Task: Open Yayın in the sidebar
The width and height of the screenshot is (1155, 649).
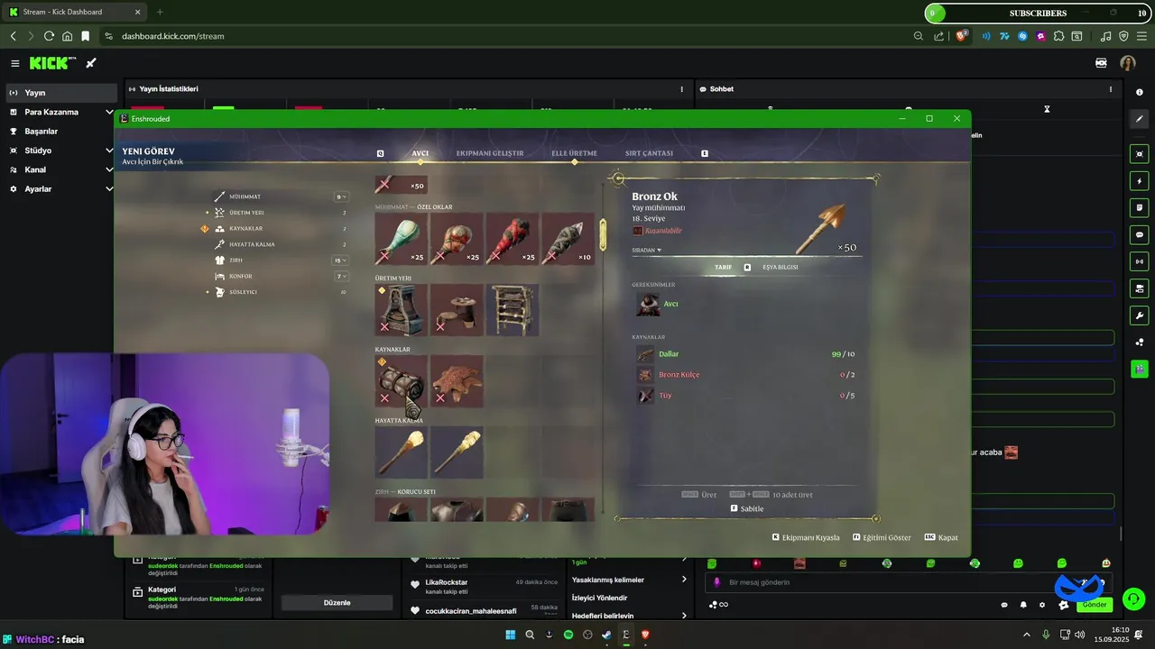Action: click(x=61, y=93)
